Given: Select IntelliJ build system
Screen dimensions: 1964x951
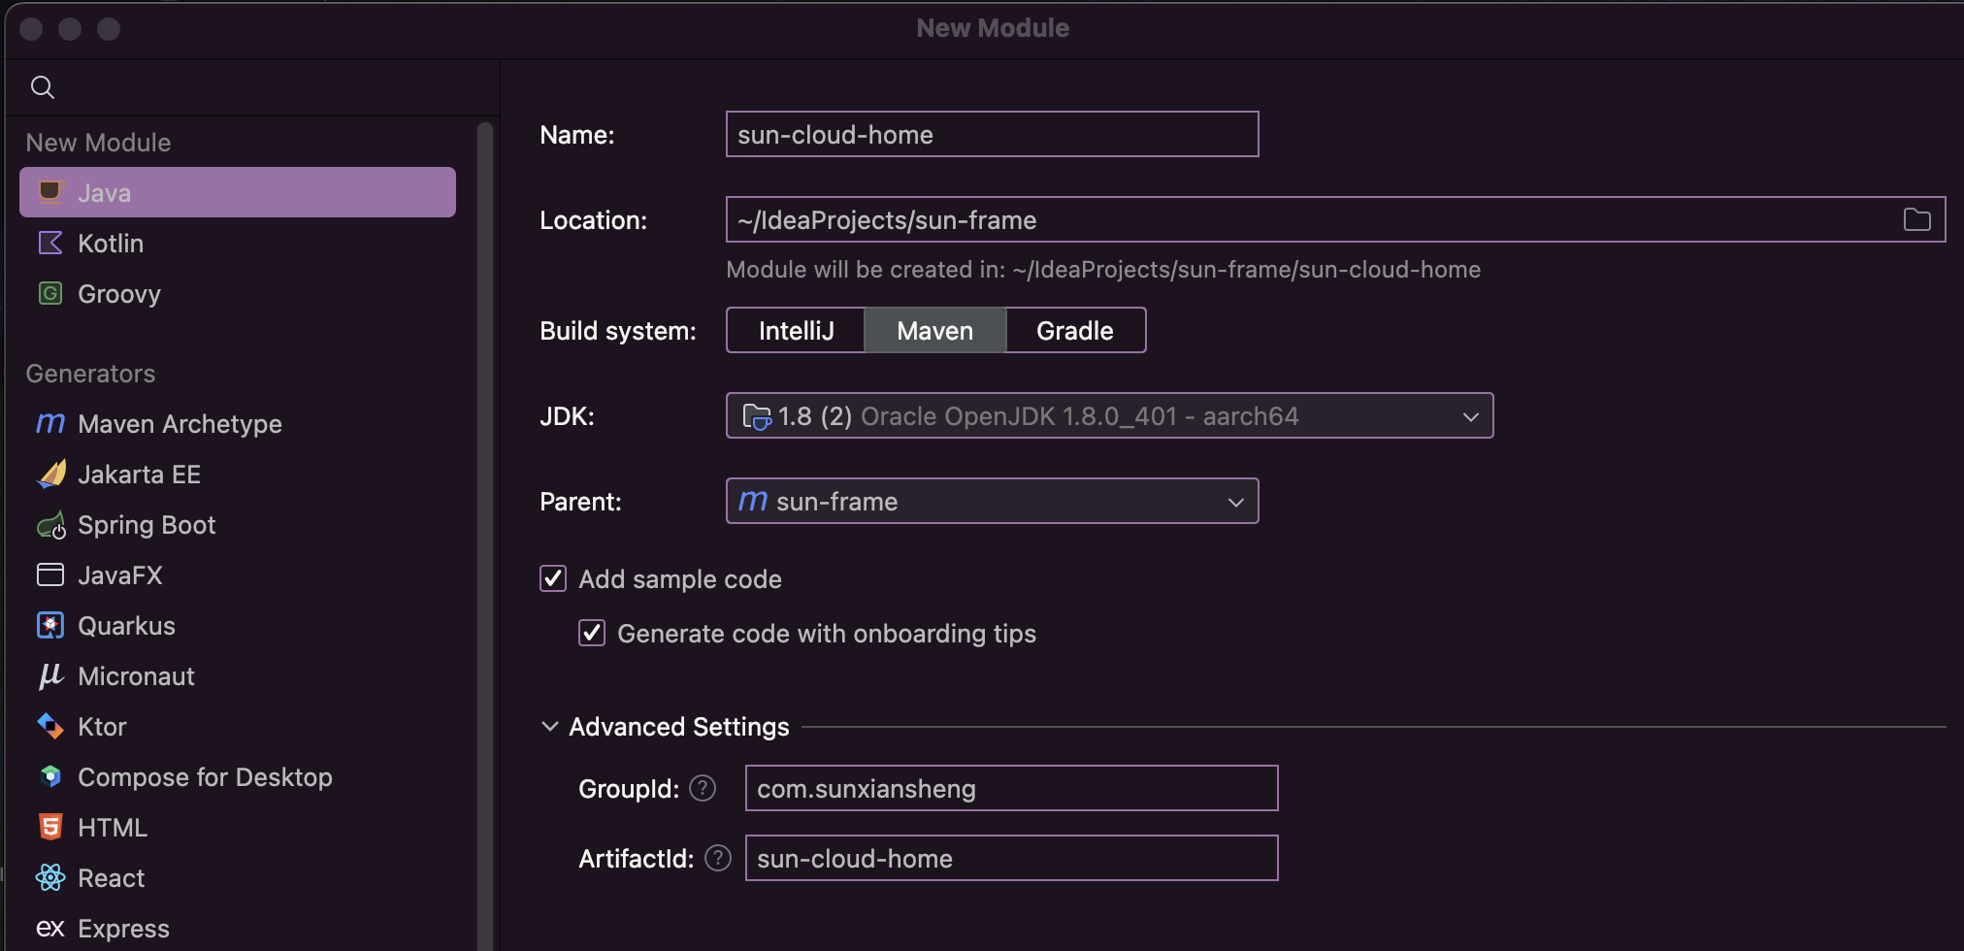Looking at the screenshot, I should [796, 331].
